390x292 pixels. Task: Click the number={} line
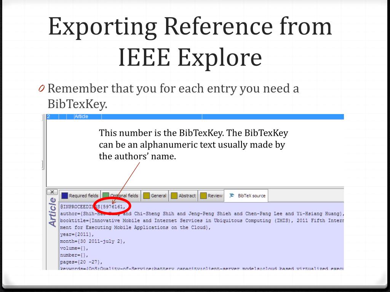click(x=74, y=255)
